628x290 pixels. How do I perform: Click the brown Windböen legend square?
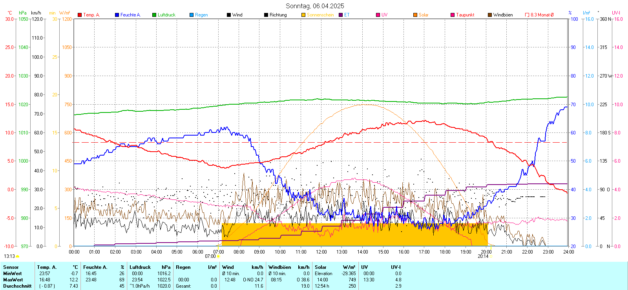point(490,15)
